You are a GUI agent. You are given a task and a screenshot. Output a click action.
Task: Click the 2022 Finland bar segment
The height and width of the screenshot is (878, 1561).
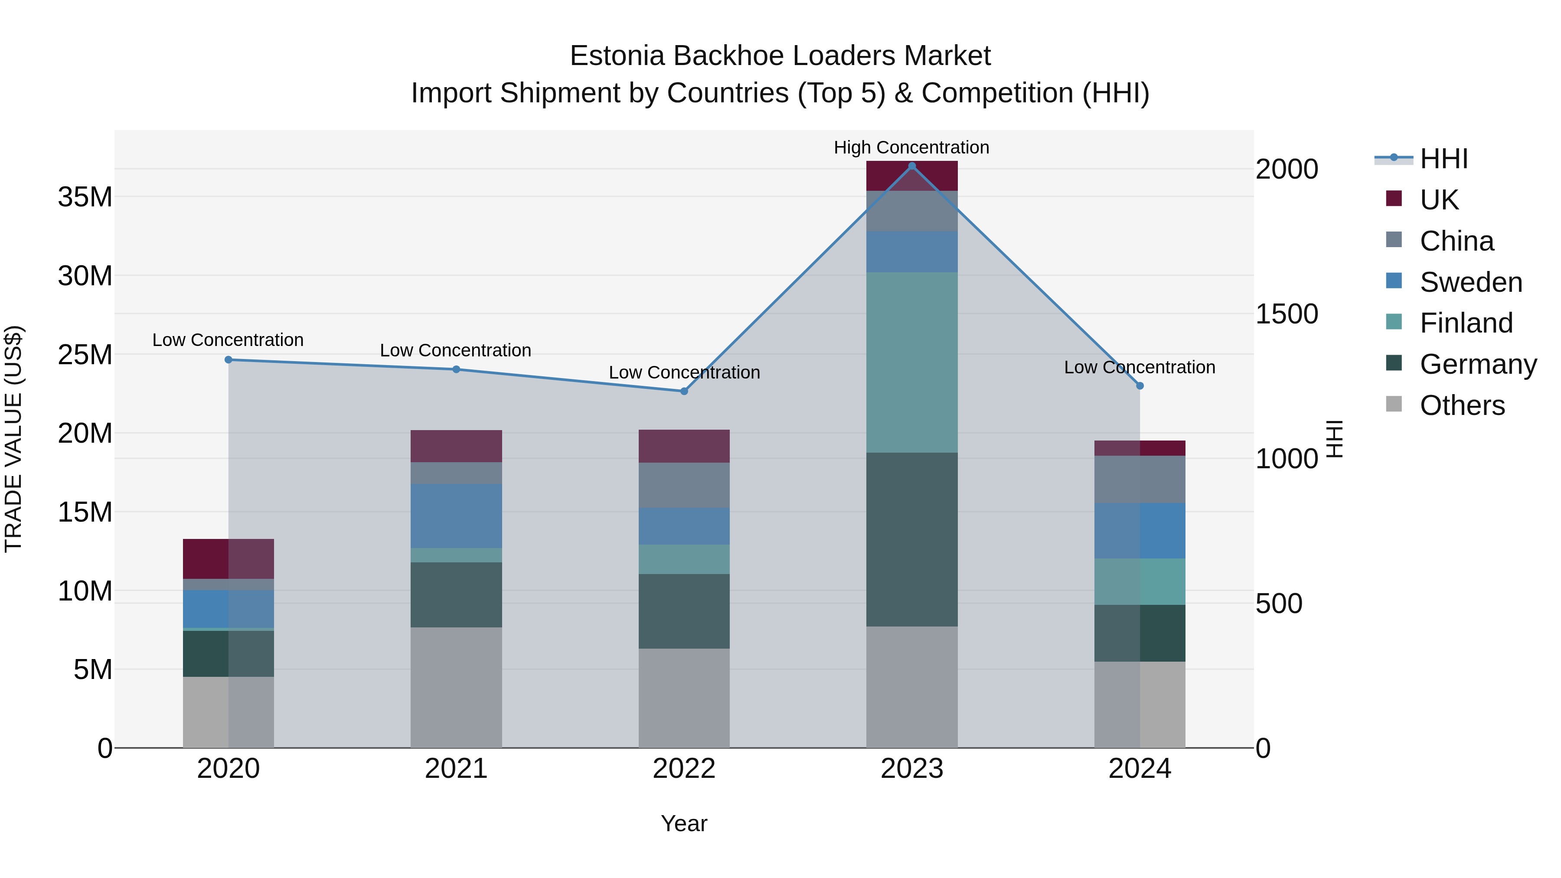point(684,559)
